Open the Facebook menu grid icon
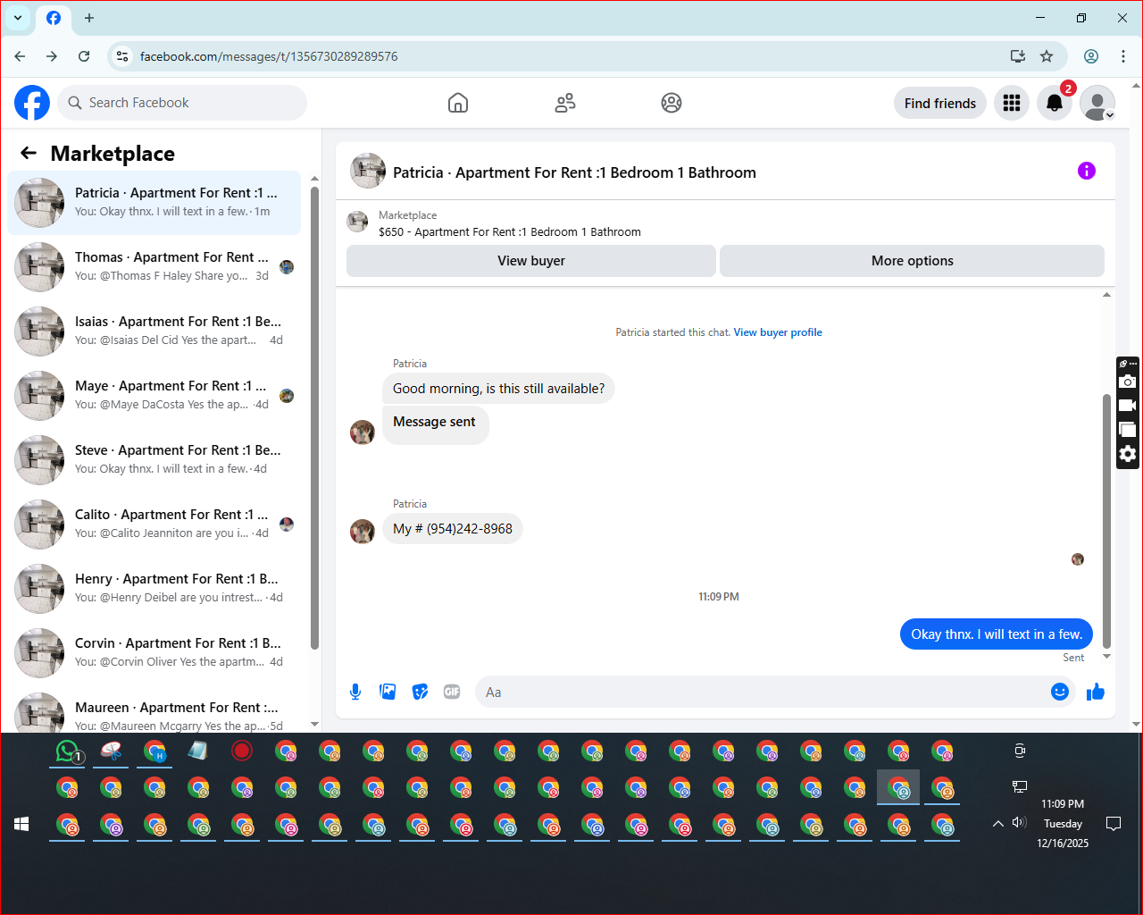The height and width of the screenshot is (915, 1143). pyautogui.click(x=1012, y=103)
